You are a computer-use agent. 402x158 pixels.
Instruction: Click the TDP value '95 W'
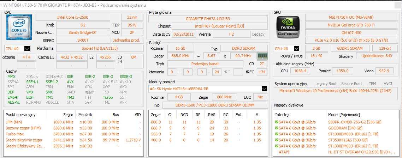coord(132,25)
